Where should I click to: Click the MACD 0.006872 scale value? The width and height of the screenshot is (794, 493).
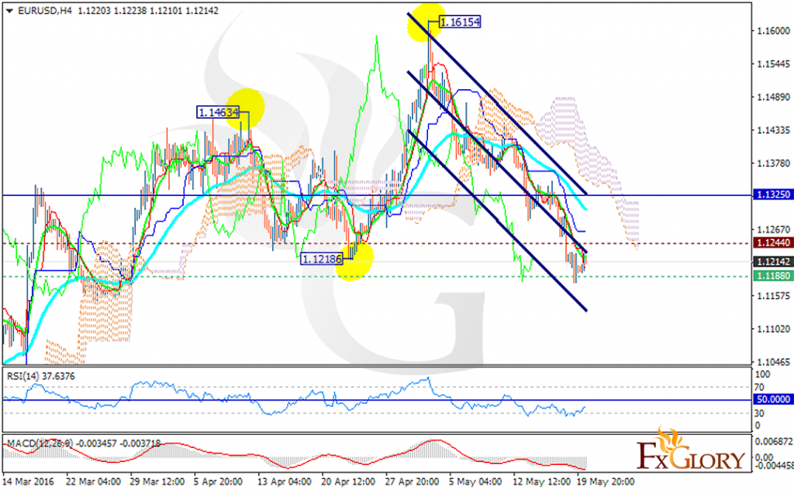pyautogui.click(x=774, y=442)
